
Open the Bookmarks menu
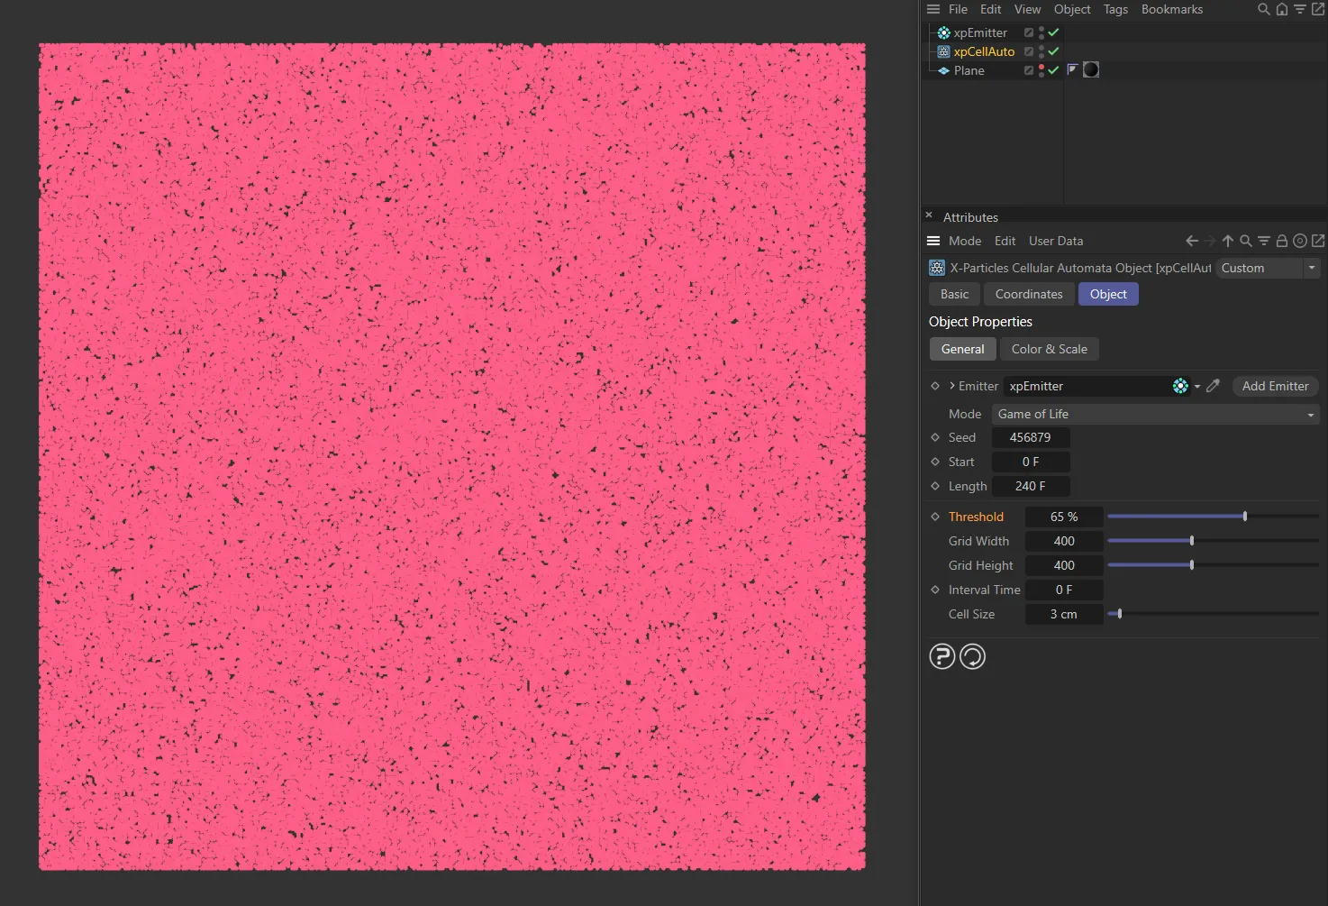(x=1172, y=9)
